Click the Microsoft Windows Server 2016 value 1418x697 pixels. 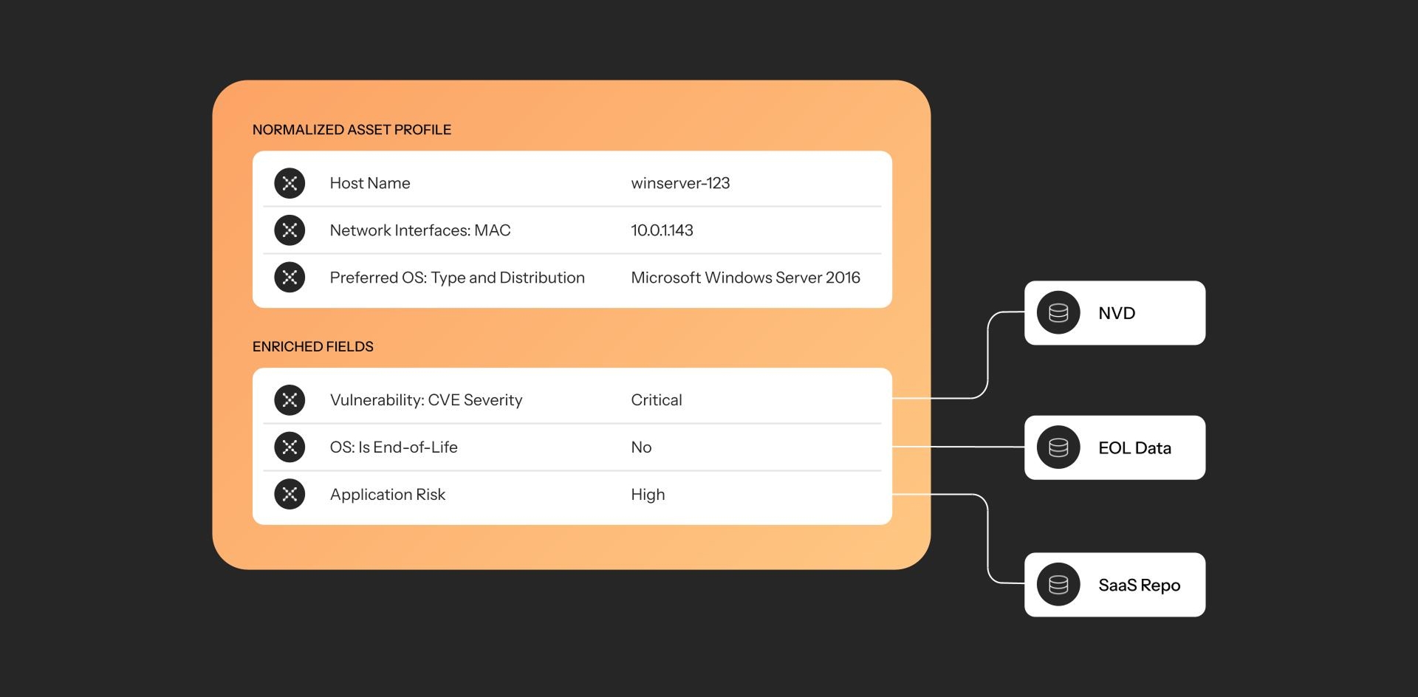[x=745, y=278]
